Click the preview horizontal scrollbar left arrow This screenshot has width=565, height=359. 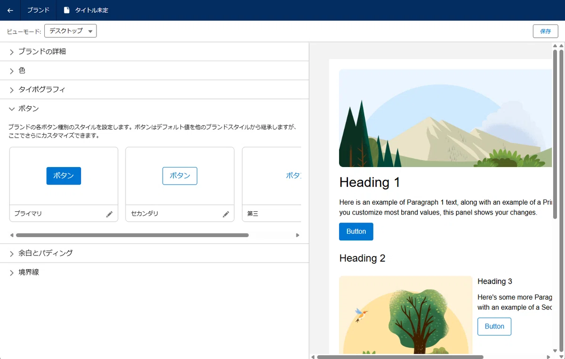pos(313,357)
